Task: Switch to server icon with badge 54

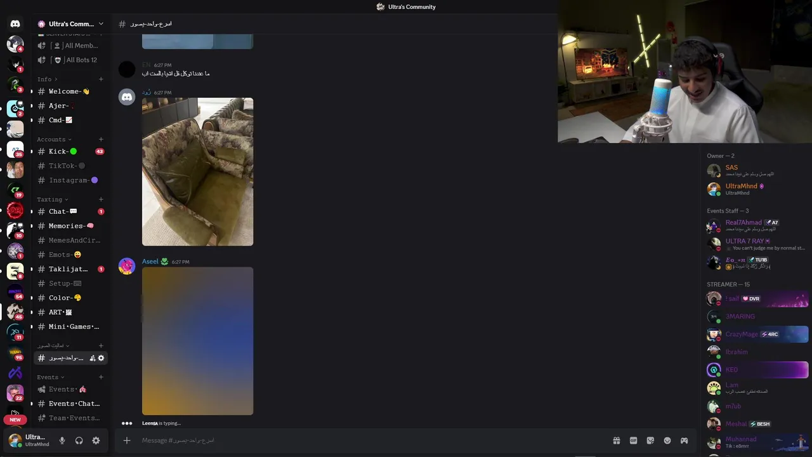Action: (x=15, y=292)
